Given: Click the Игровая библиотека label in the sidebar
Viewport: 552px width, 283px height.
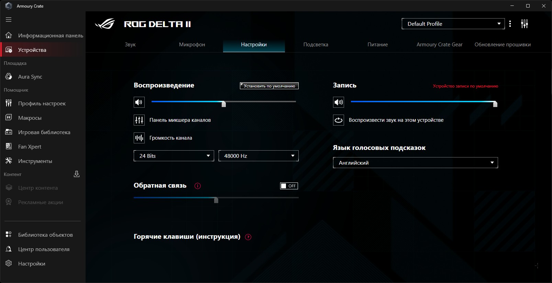Looking at the screenshot, I should pyautogui.click(x=44, y=132).
